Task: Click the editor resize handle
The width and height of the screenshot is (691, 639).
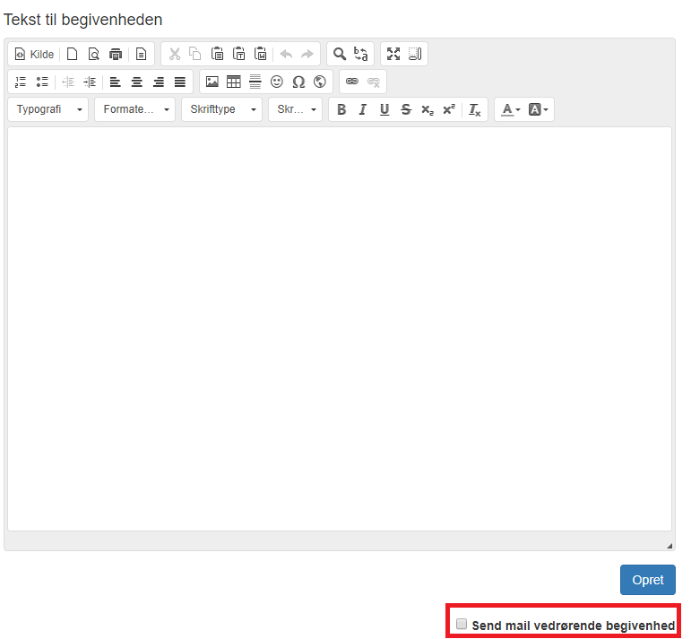Action: coord(669,546)
